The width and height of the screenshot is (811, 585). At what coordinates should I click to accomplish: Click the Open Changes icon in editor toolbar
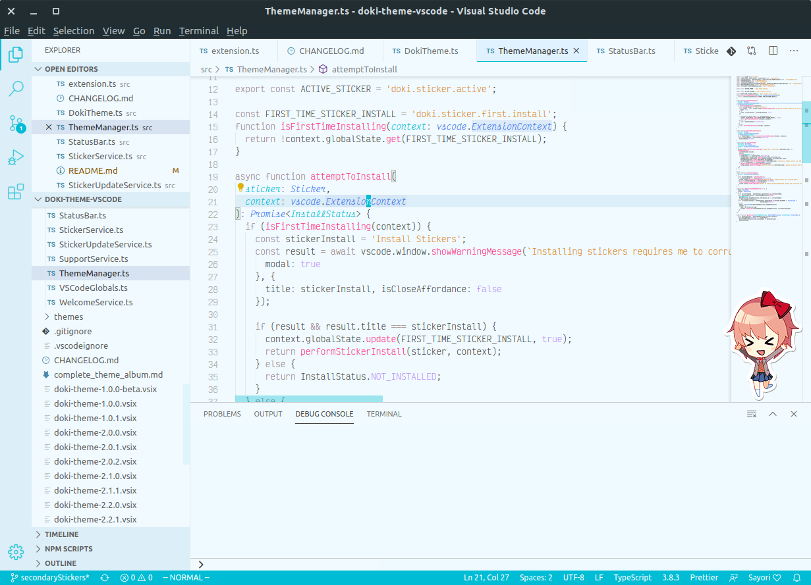(752, 51)
